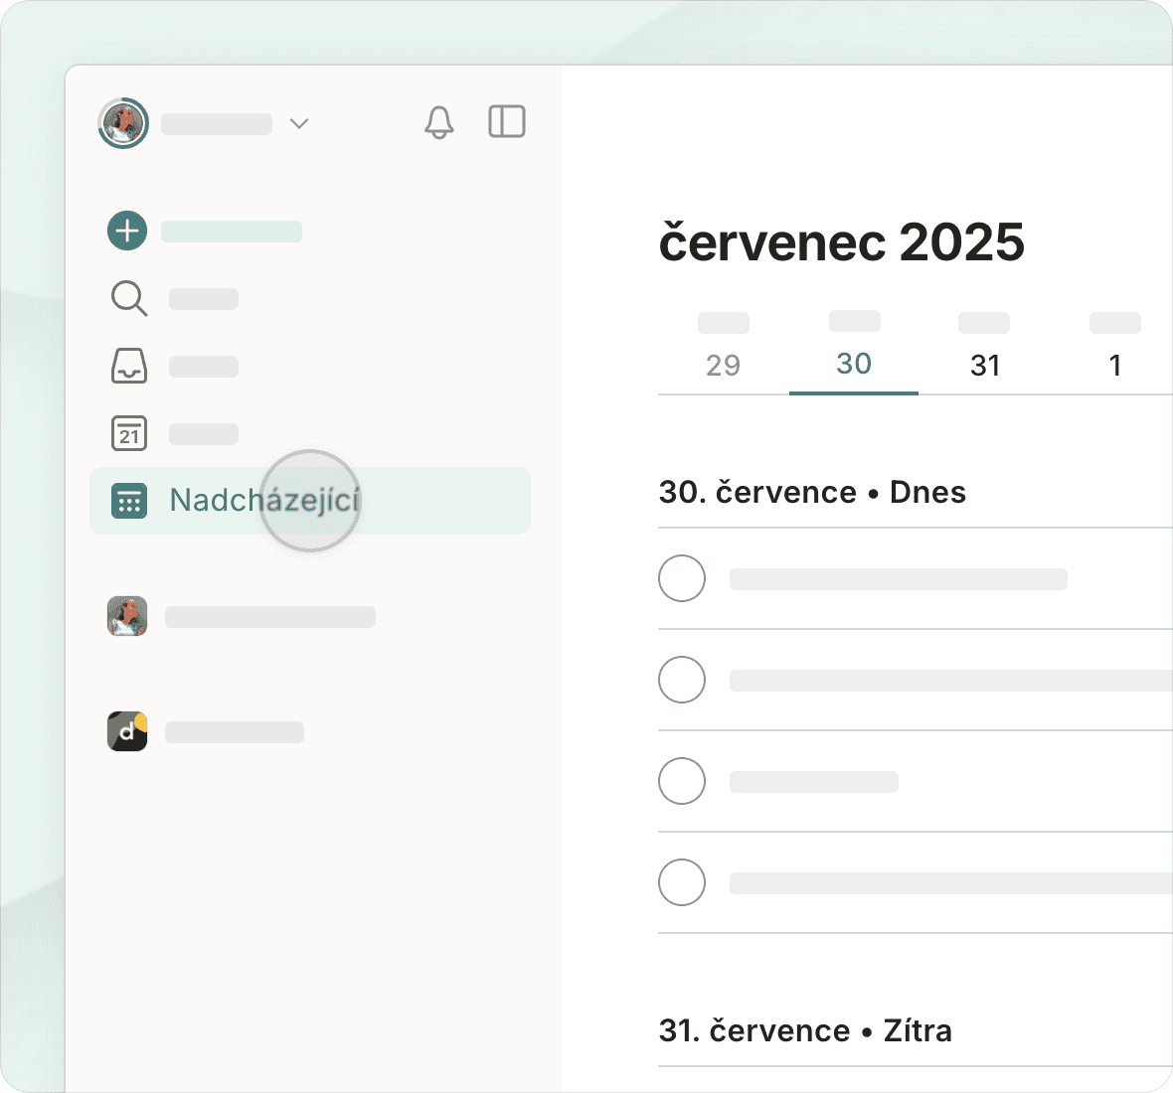Click the profile avatar at top left
The image size is (1173, 1093).
click(x=123, y=123)
